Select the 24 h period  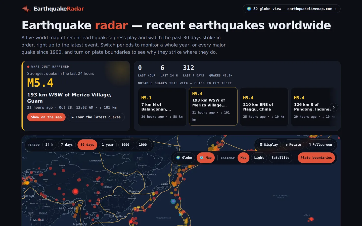49,145
